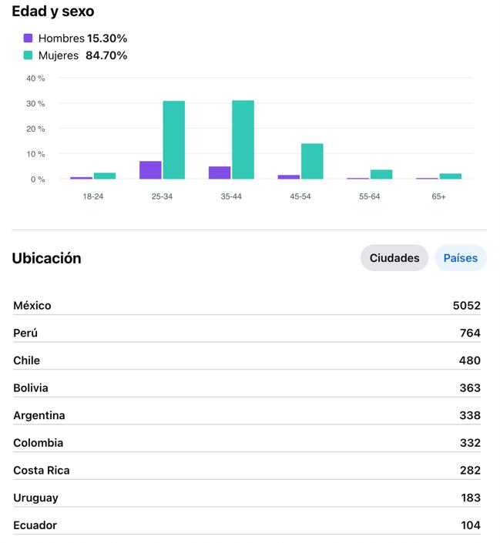The width and height of the screenshot is (500, 543).
Task: Click the México location row
Action: (247, 306)
